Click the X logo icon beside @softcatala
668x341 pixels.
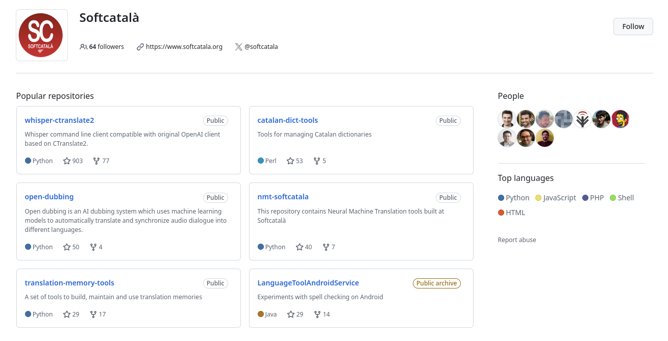pos(238,47)
